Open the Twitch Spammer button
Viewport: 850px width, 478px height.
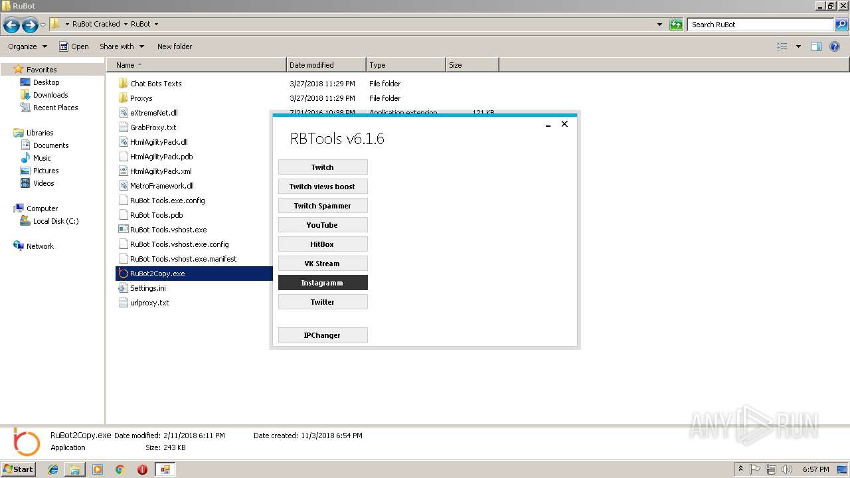pyautogui.click(x=323, y=206)
